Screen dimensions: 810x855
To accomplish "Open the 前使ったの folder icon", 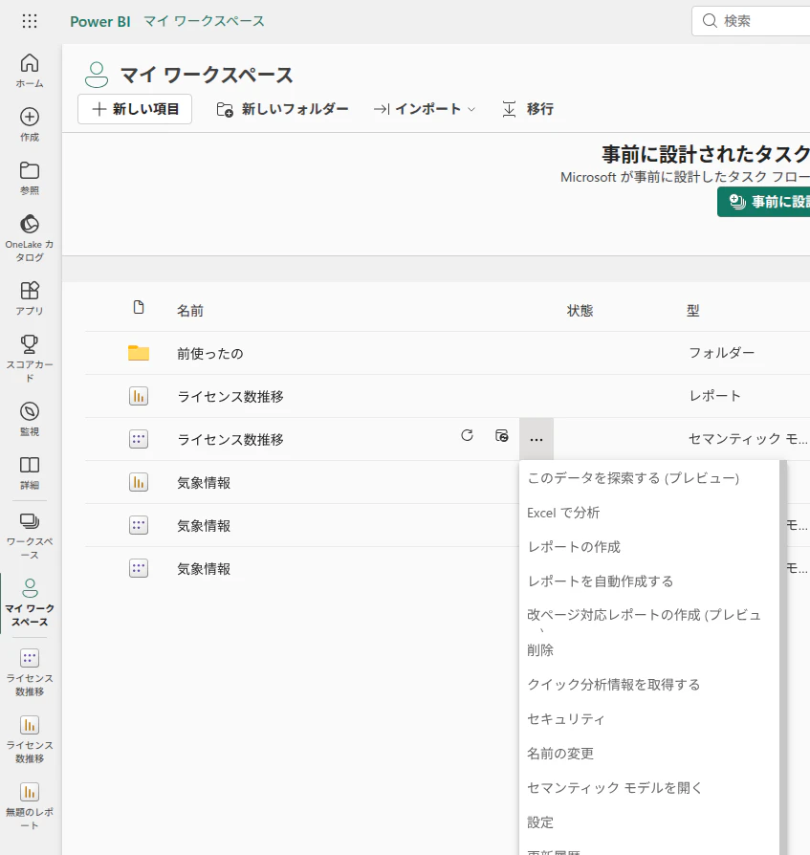I will 139,353.
